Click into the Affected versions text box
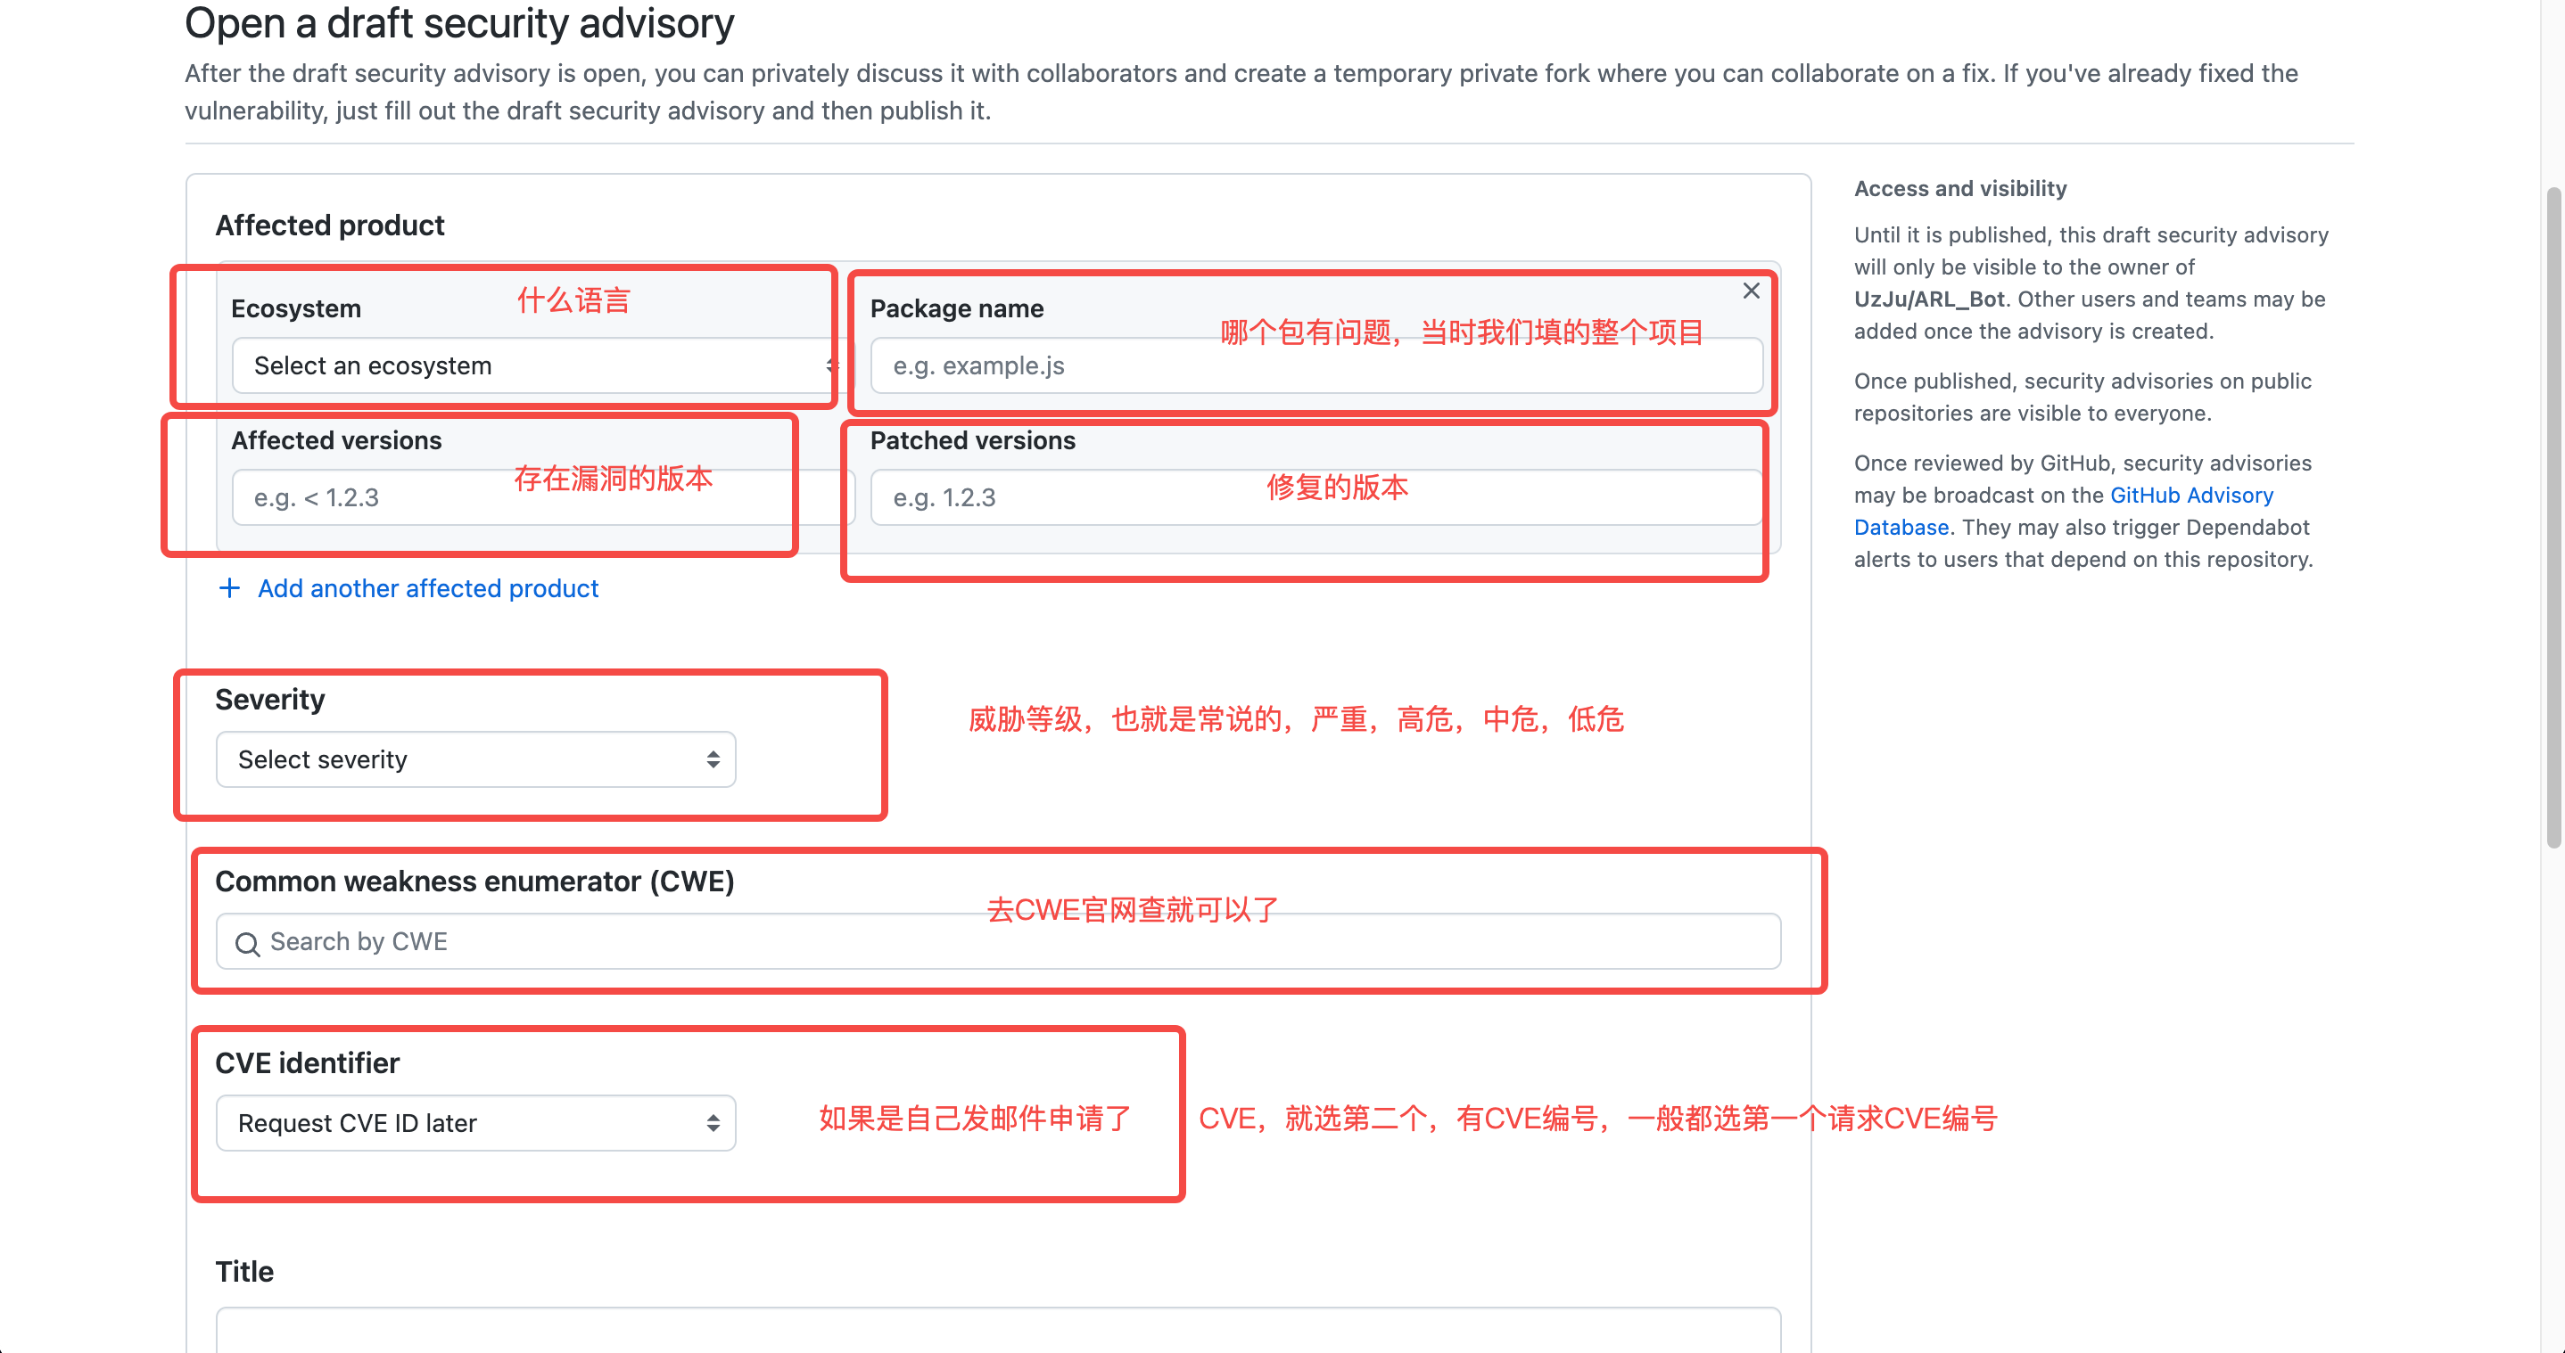2565x1353 pixels. (399, 497)
